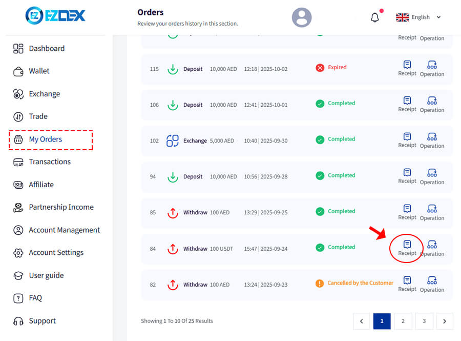Image resolution: width=461 pixels, height=341 pixels.
Task: Go to next page arrow
Action: [444, 321]
